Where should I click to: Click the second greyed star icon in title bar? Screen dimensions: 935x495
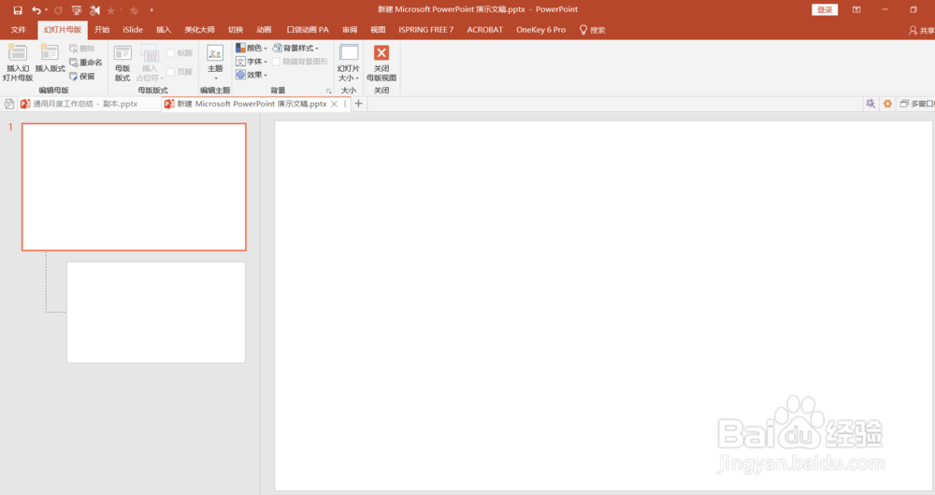click(x=134, y=10)
